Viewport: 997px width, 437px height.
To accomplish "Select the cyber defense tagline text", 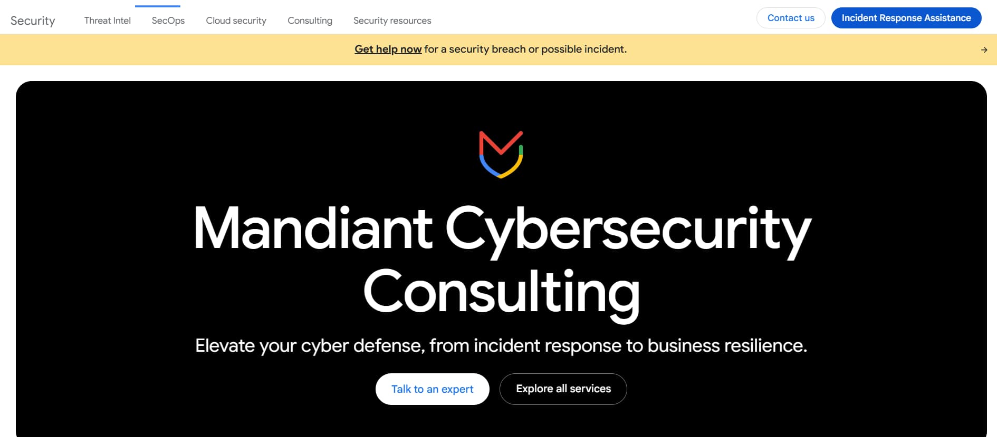I will point(501,346).
